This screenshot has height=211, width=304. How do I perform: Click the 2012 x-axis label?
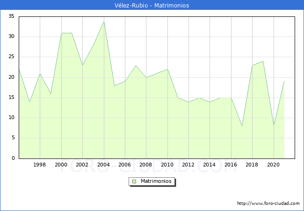click(x=188, y=165)
